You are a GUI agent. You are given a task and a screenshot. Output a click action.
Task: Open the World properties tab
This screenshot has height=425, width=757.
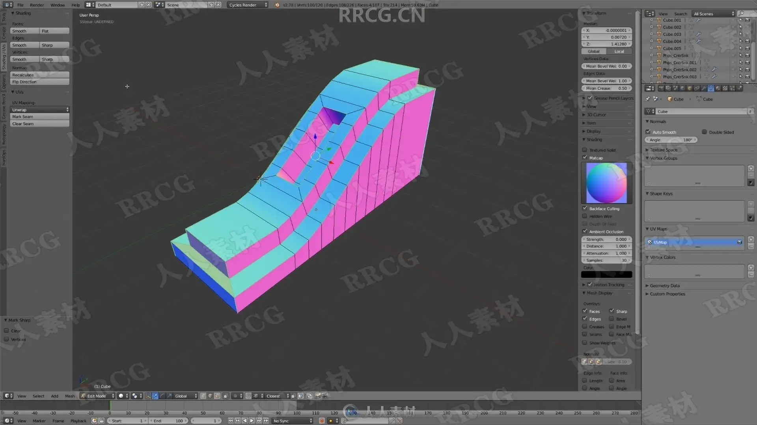682,88
